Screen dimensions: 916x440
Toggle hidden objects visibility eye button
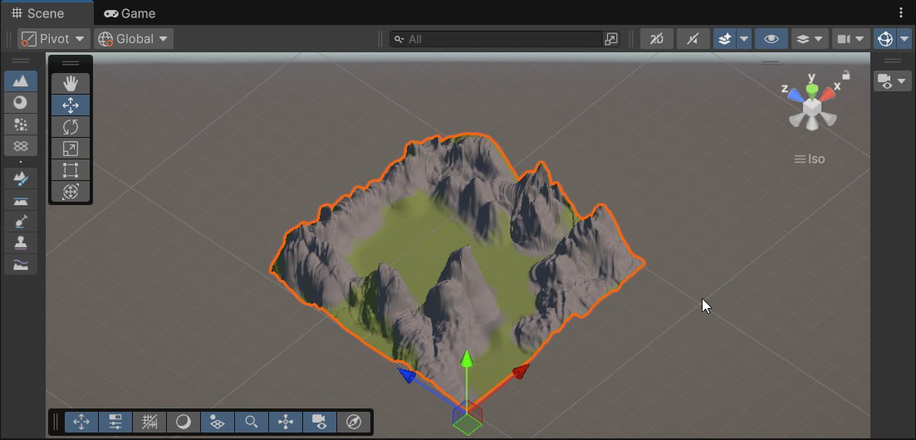(771, 39)
